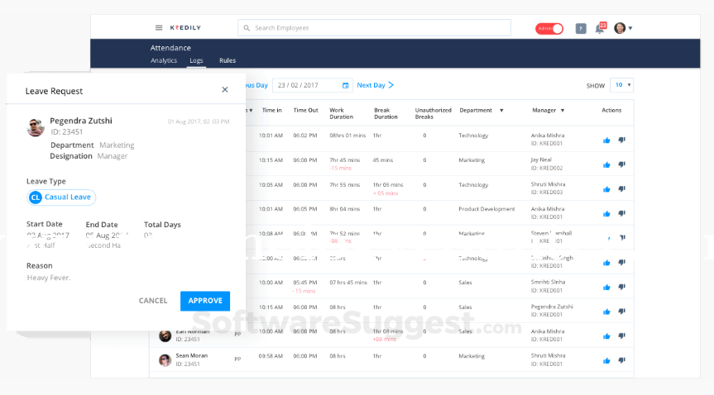Switch to the Analytics tab
Viewport: 714px width, 395px height.
(x=164, y=60)
